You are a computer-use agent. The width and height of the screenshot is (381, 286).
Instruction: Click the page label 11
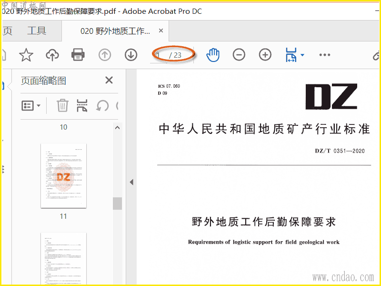(63, 216)
